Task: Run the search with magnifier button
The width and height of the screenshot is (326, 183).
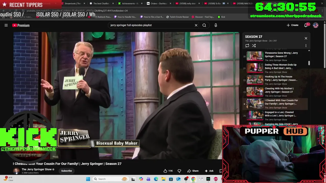Action: point(204,25)
